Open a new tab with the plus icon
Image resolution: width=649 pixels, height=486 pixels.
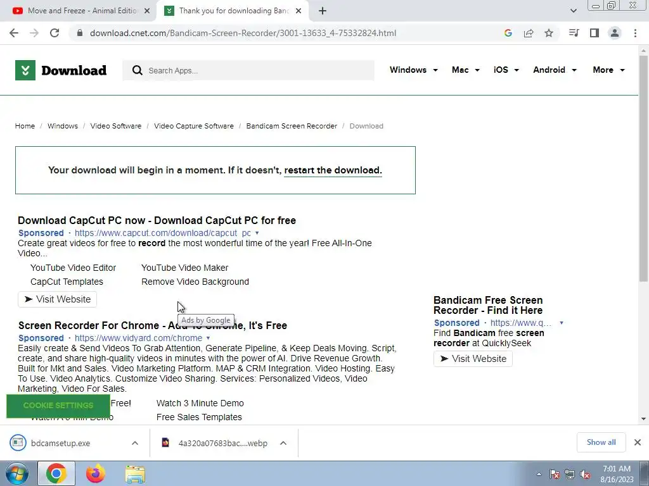click(323, 11)
